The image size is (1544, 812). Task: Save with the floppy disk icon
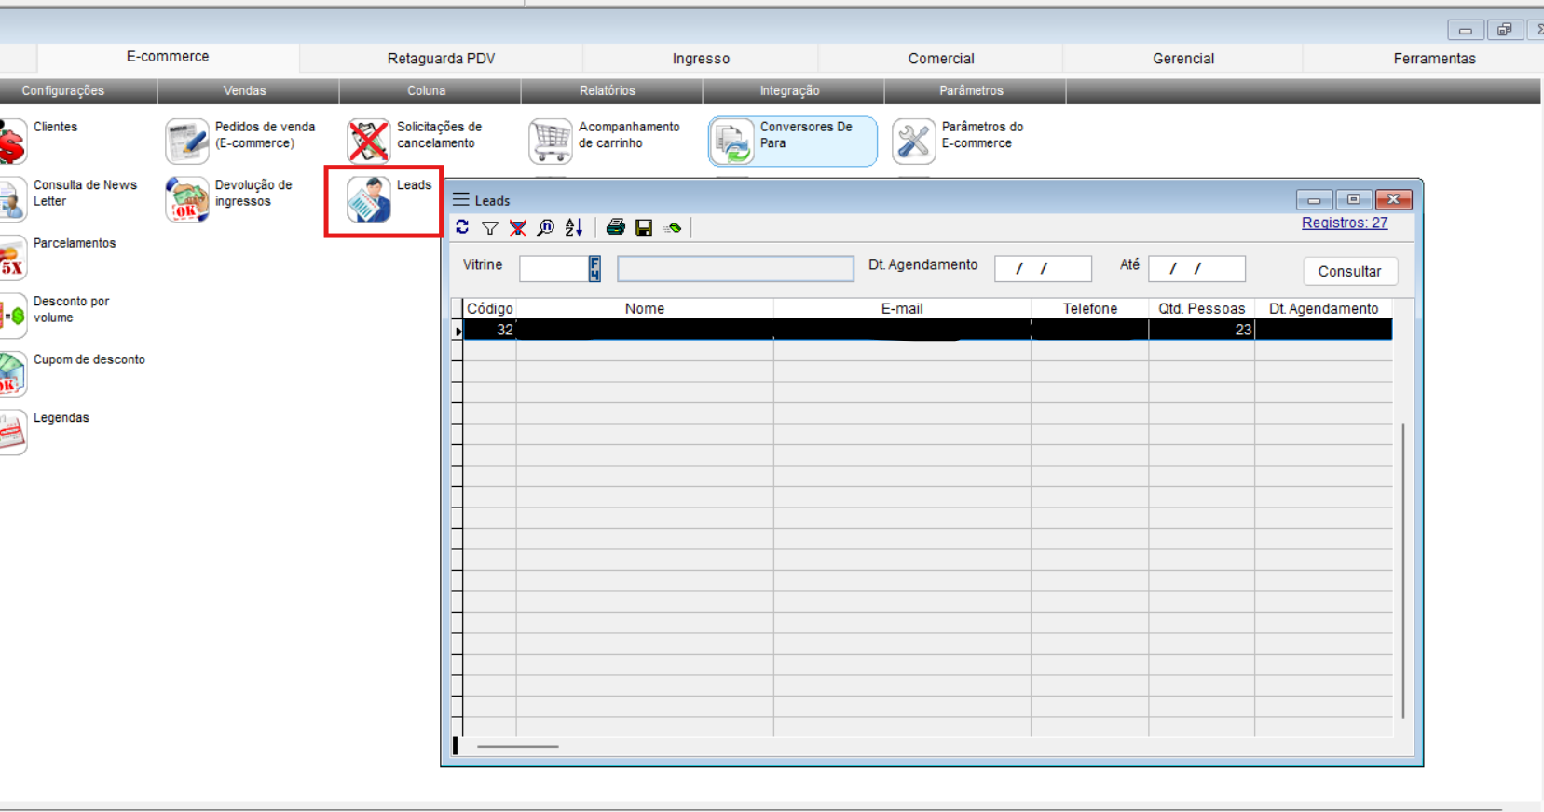pos(644,228)
